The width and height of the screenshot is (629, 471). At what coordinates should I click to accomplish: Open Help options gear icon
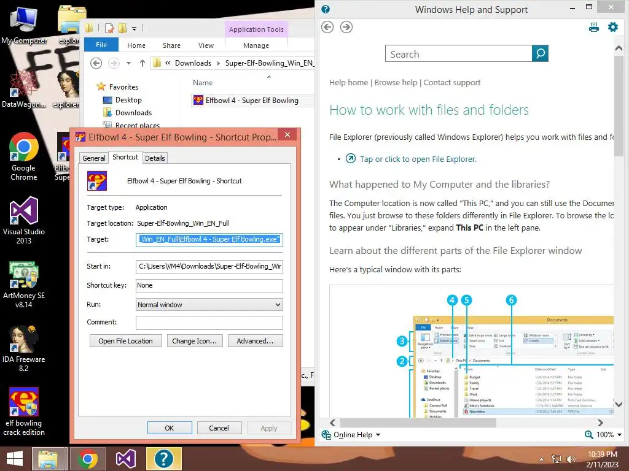click(x=612, y=27)
